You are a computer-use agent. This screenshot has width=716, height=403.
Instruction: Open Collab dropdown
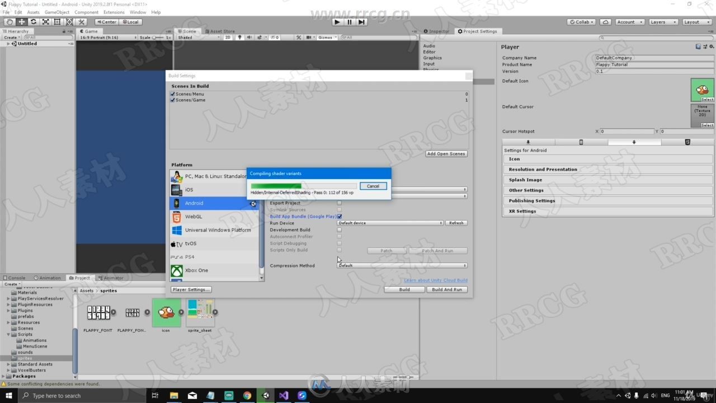click(581, 22)
